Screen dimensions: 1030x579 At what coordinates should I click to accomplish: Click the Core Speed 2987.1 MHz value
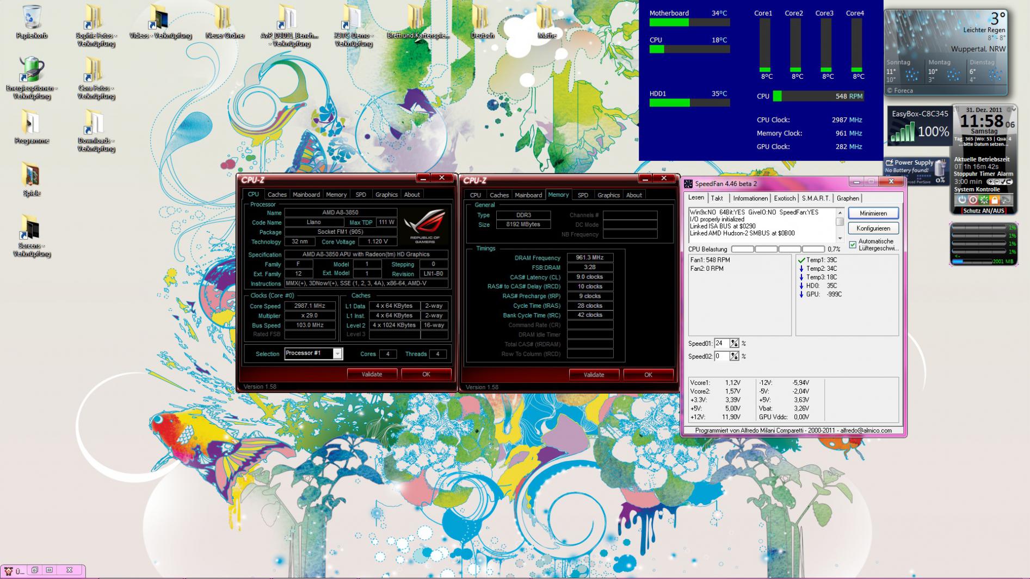point(310,306)
